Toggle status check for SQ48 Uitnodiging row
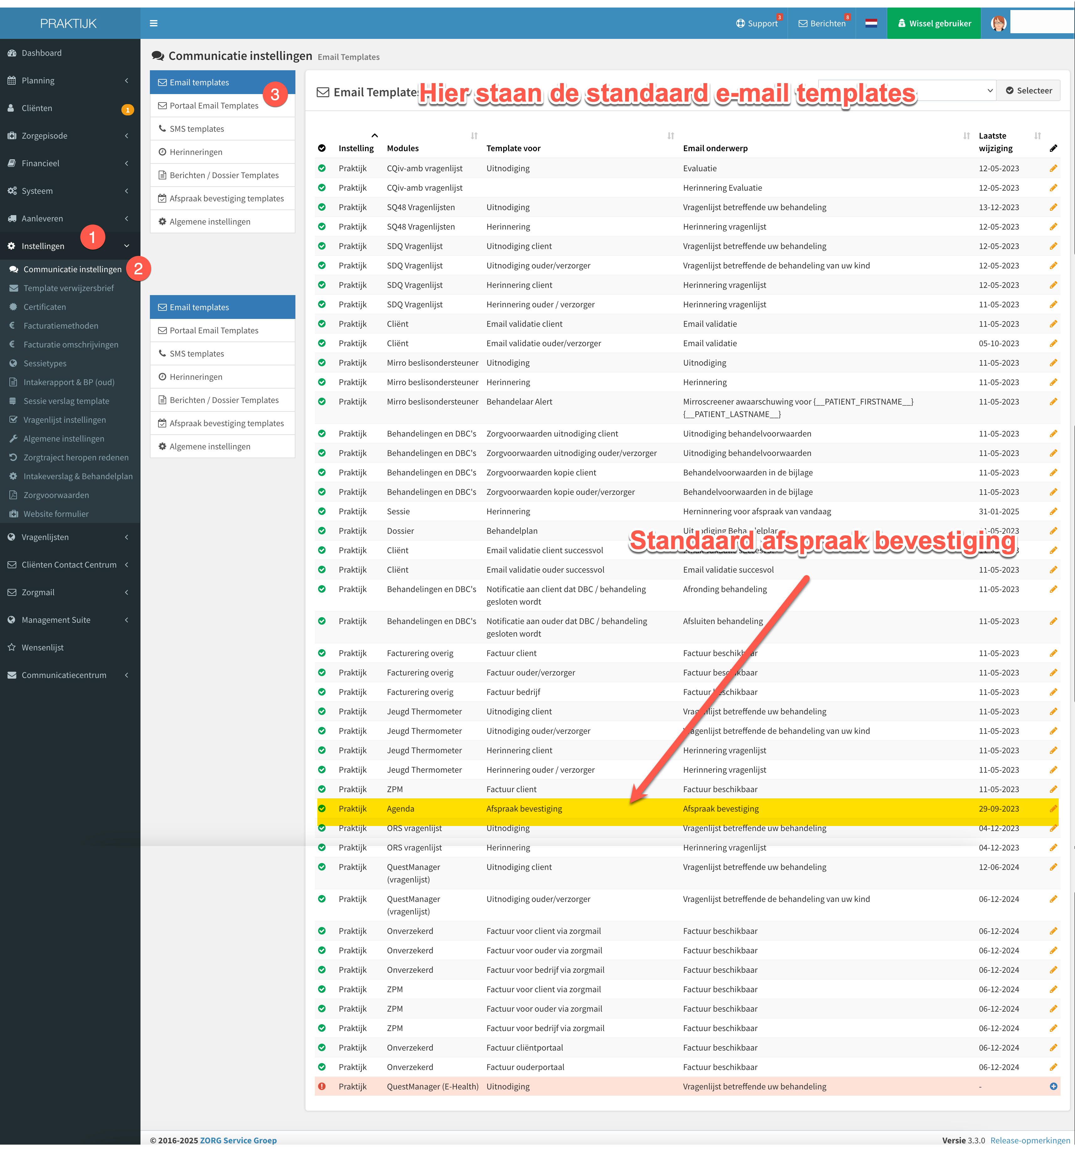Screen dimensions: 1075x1149 point(322,207)
